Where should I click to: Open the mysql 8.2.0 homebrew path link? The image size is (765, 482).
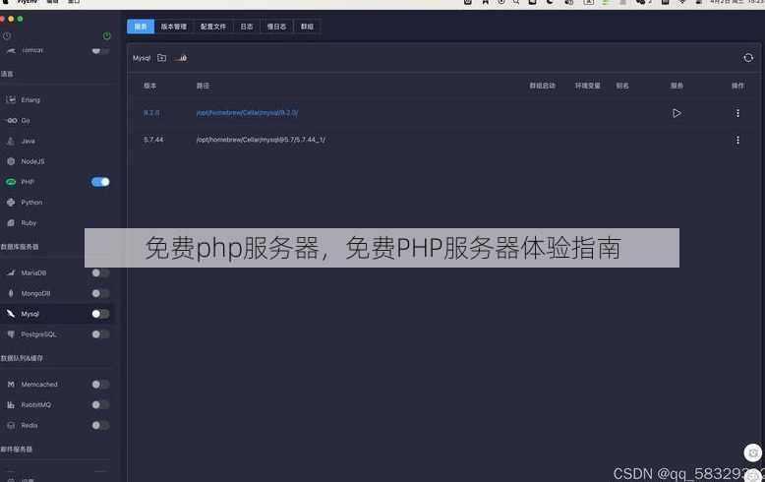pyautogui.click(x=247, y=113)
